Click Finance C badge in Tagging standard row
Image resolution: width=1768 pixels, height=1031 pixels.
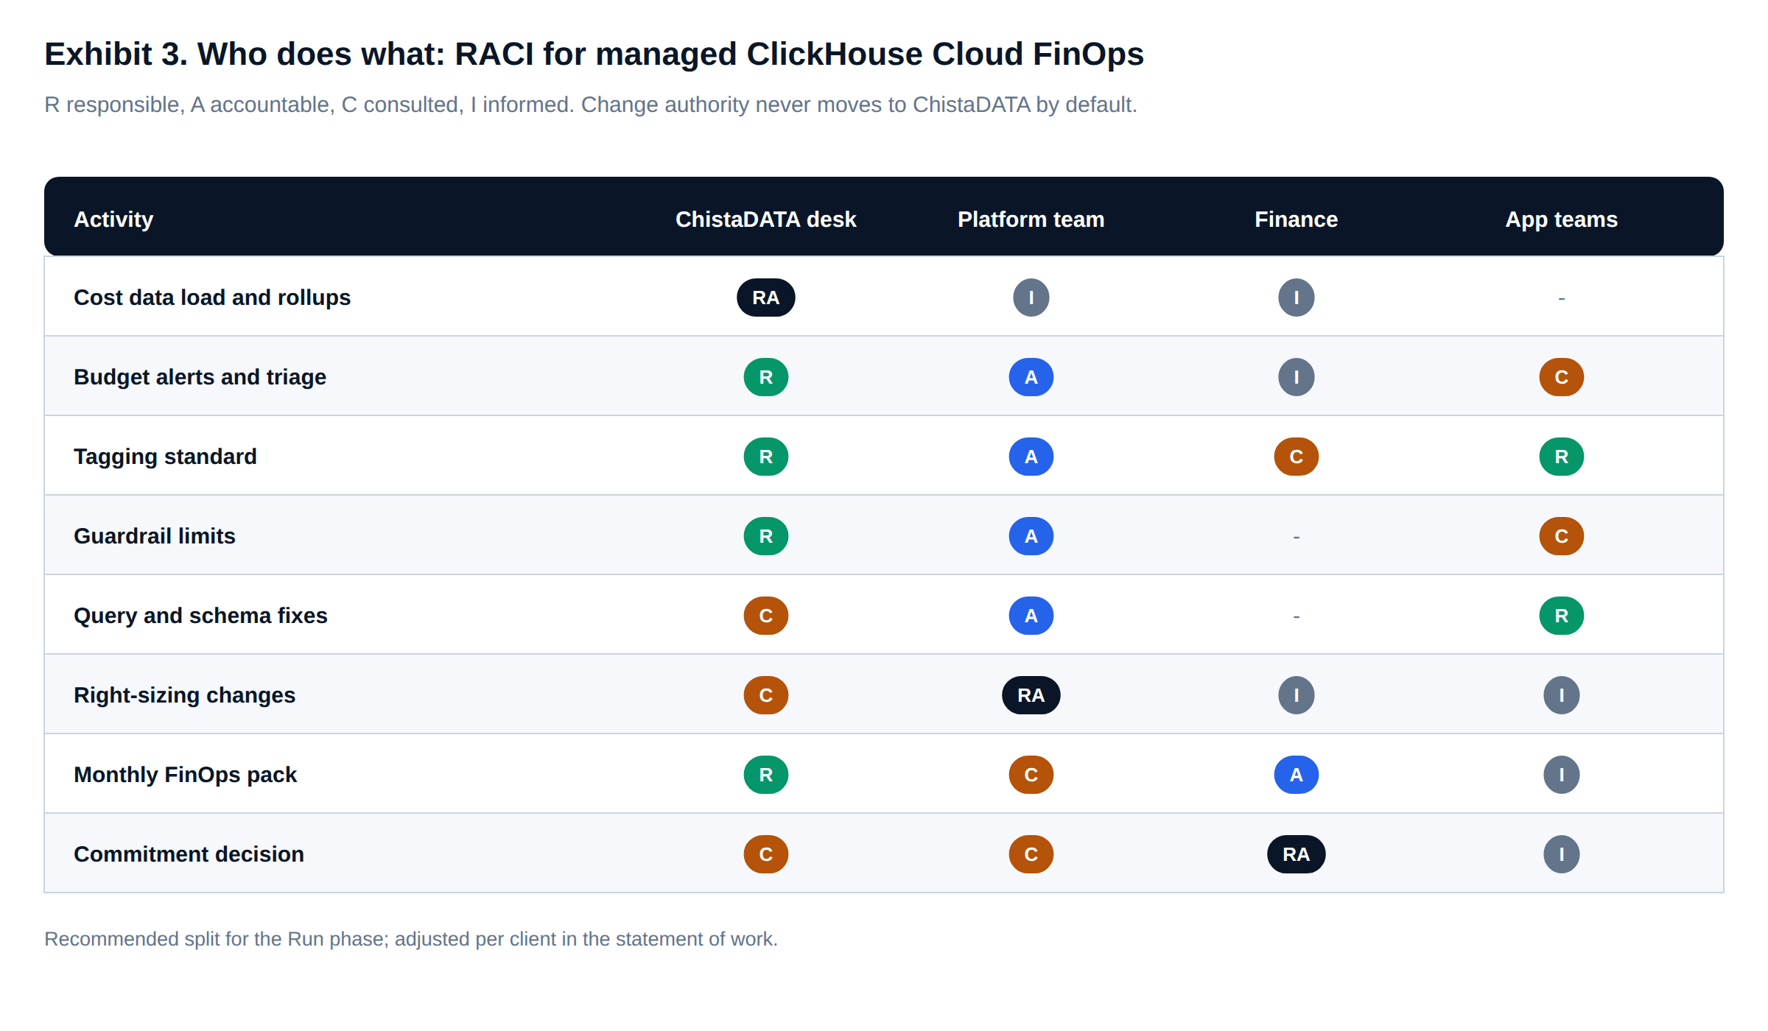pos(1296,457)
